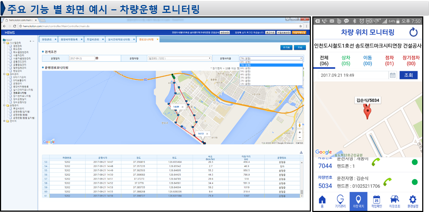Click the browser reload icon
The image size is (429, 212).
(14, 26)
